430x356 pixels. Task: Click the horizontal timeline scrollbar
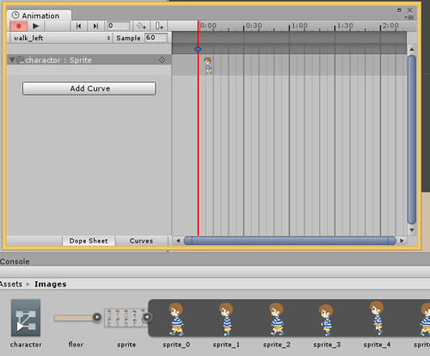[290, 241]
